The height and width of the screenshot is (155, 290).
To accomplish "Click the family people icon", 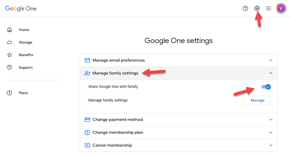I will point(87,73).
